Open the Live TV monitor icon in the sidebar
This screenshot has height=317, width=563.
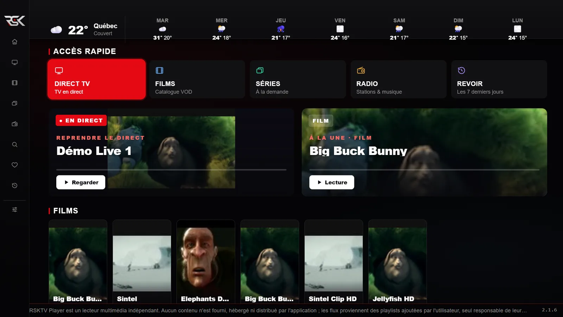[x=14, y=62]
